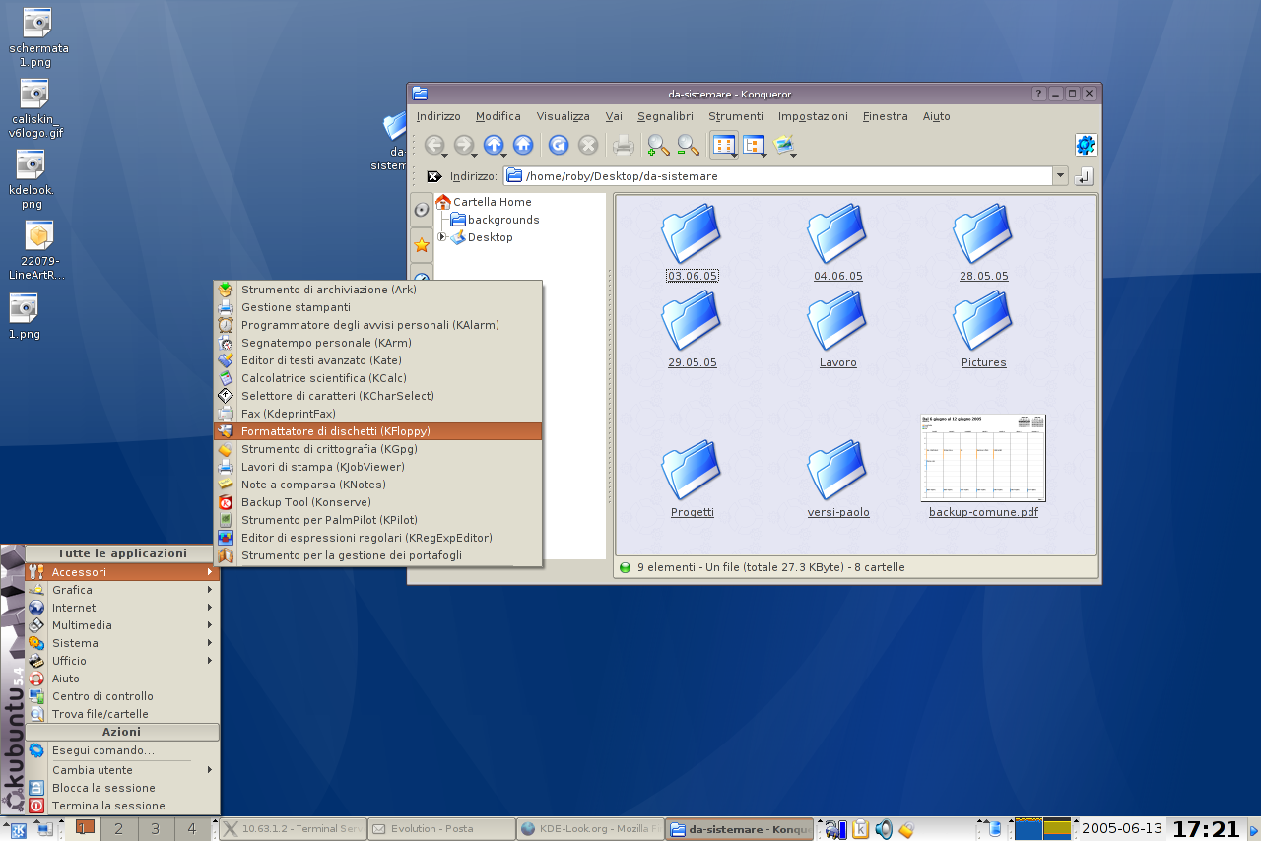Open the Segnalibri menu
Viewport: 1261px width, 841px height.
pos(665,116)
